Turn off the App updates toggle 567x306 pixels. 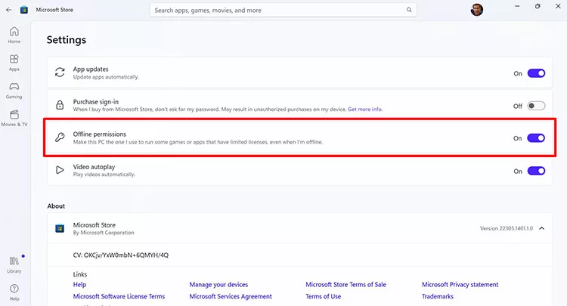tap(536, 73)
